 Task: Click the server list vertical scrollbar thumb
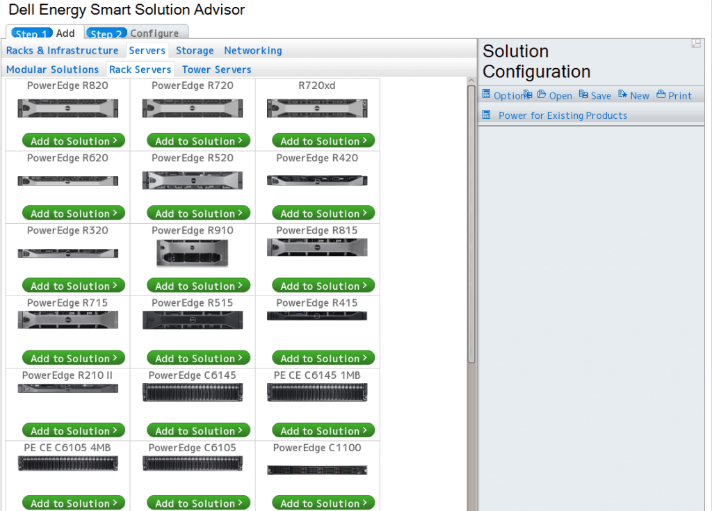click(471, 223)
